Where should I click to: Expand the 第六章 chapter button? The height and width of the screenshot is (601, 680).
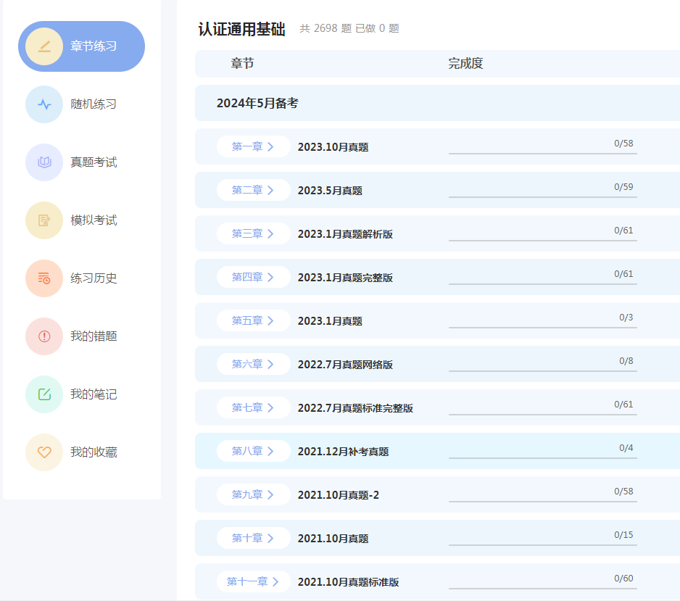253,364
